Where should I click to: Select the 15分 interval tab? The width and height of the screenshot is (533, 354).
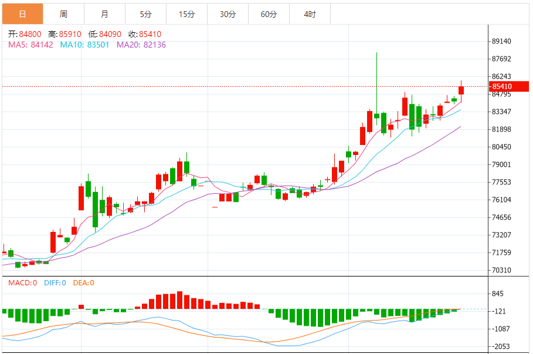click(x=186, y=14)
